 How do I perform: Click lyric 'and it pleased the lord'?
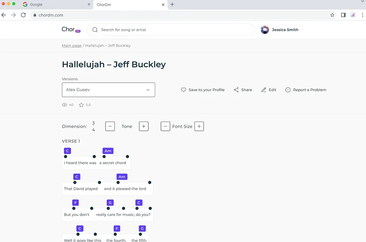[x=125, y=189]
